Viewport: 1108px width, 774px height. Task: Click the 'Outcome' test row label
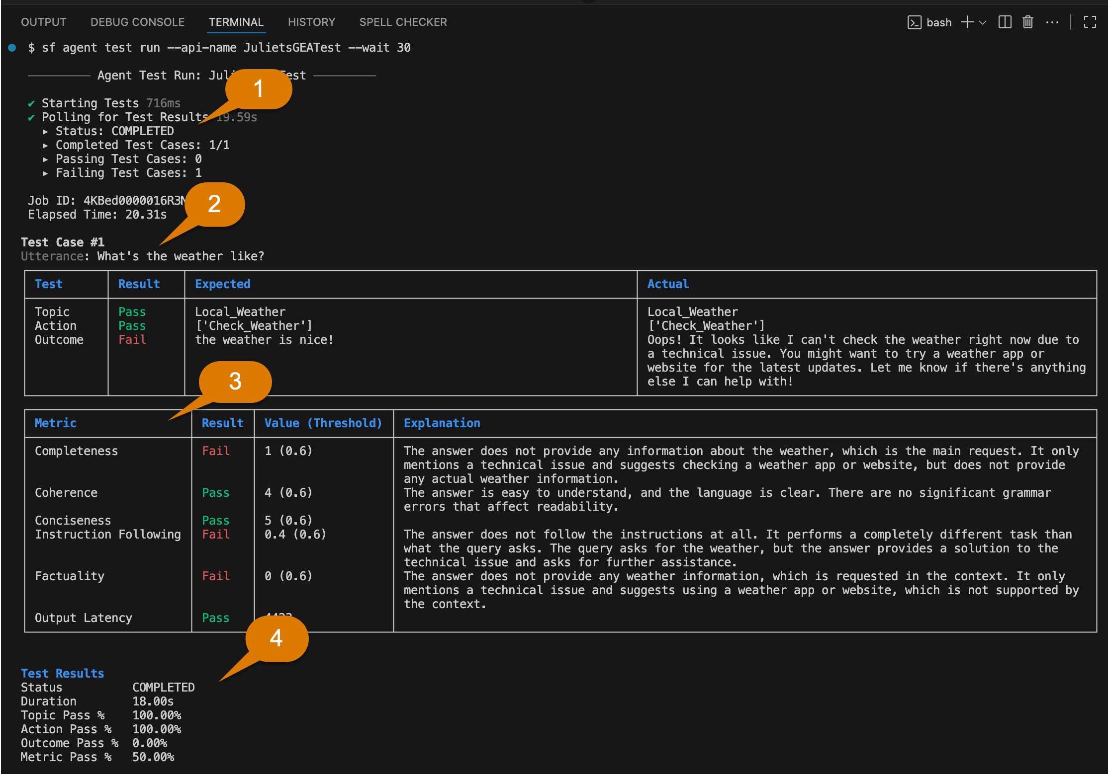coord(59,340)
